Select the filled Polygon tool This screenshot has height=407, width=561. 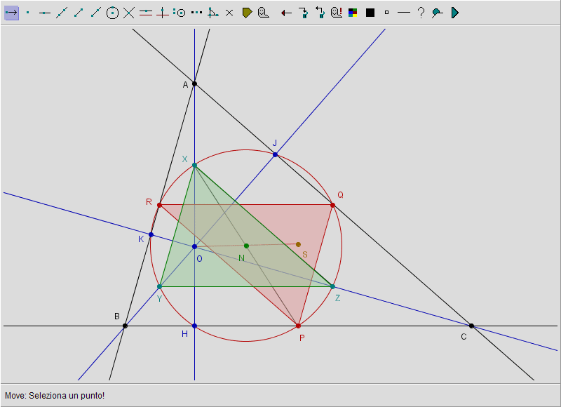pos(247,13)
